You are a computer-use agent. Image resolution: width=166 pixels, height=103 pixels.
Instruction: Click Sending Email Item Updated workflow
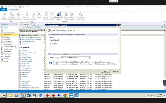click(x=30, y=88)
